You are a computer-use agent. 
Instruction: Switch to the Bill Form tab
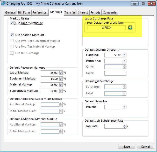tap(24, 12)
